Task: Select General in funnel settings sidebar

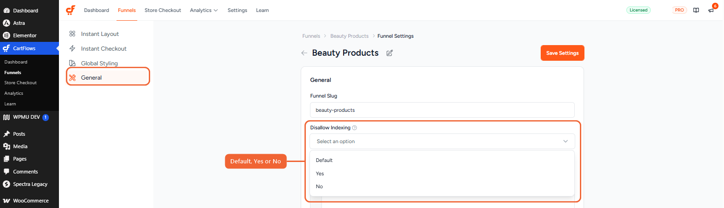Action: point(108,77)
